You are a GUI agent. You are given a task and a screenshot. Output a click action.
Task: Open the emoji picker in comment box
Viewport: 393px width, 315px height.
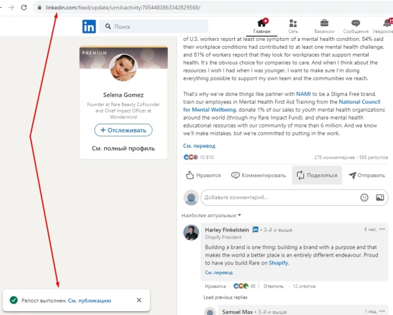click(x=364, y=198)
